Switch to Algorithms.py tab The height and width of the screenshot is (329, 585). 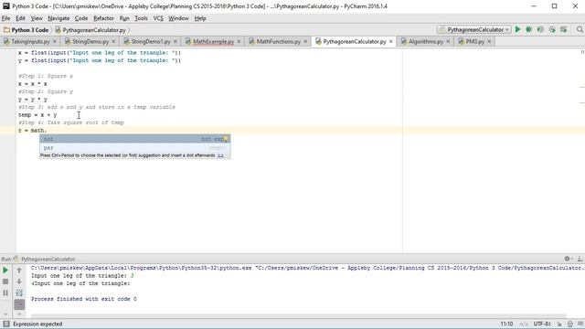(x=426, y=41)
